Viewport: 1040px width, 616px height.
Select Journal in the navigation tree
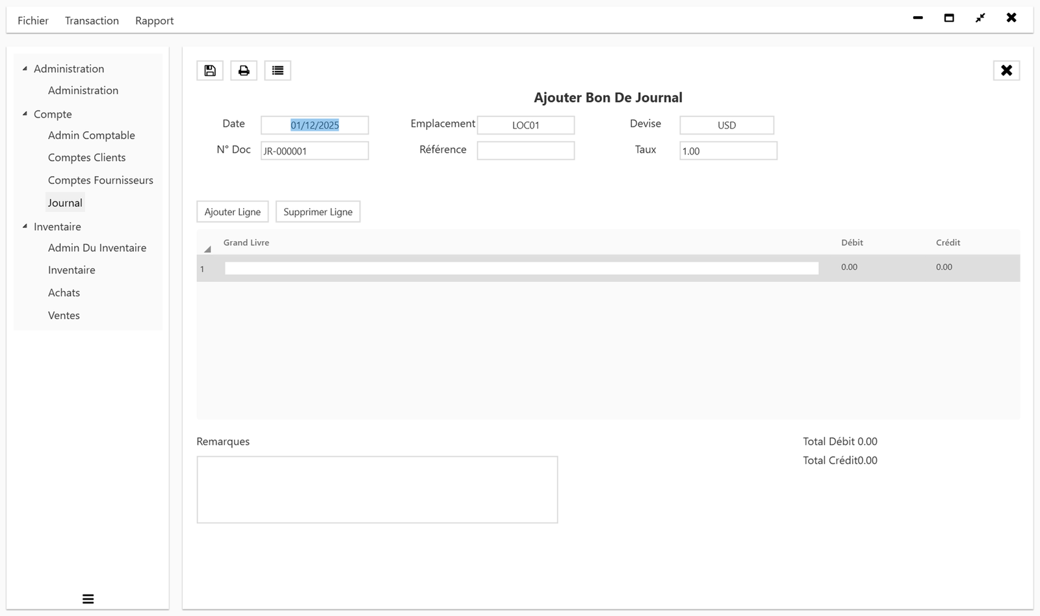(x=65, y=202)
